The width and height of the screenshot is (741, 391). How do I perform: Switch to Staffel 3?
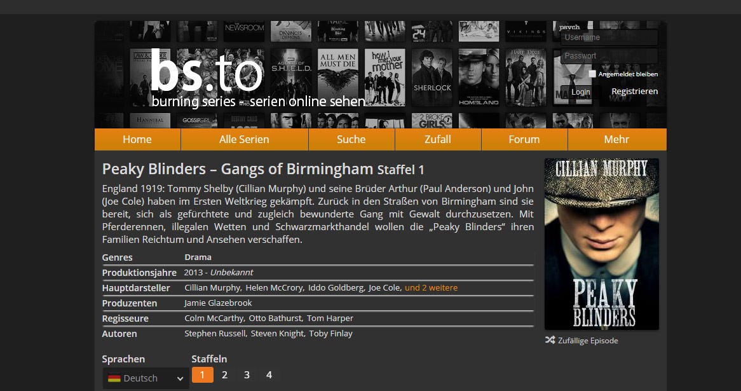(247, 375)
